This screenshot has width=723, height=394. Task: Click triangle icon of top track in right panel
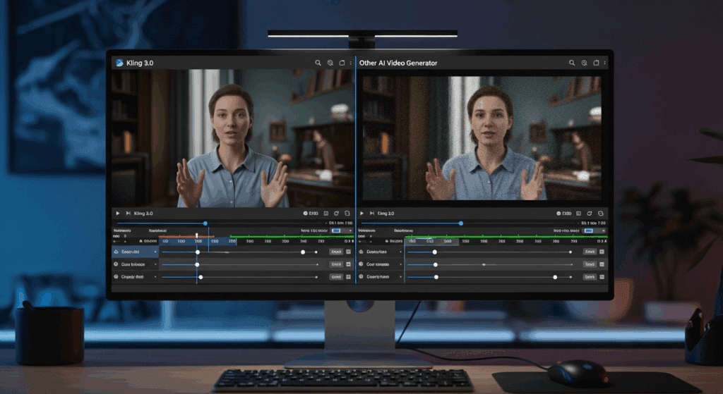coord(361,252)
